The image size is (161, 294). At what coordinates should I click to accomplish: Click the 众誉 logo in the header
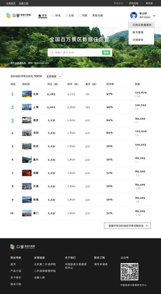[x=19, y=15]
